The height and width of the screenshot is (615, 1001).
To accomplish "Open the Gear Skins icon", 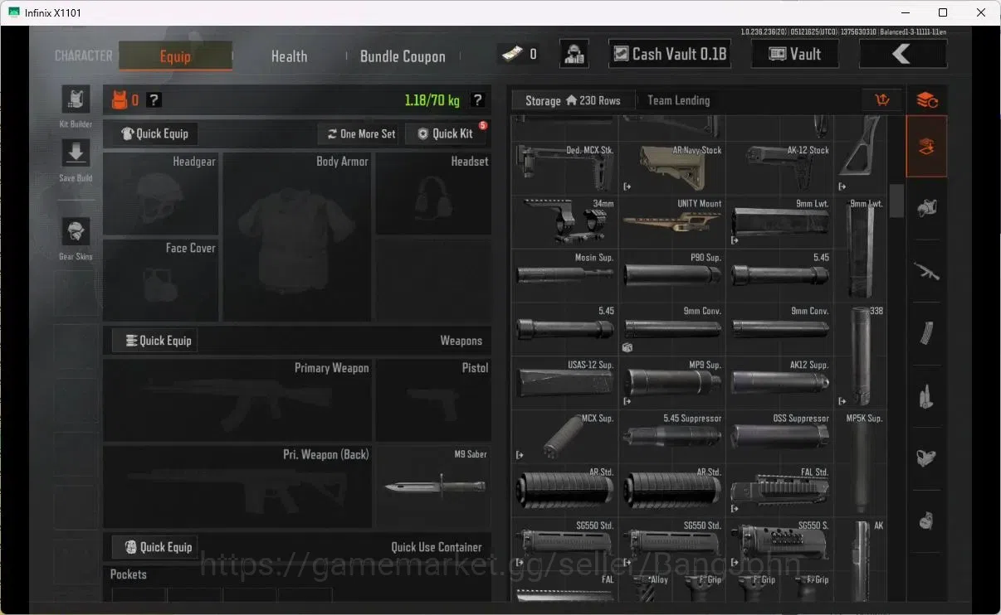I will point(76,232).
